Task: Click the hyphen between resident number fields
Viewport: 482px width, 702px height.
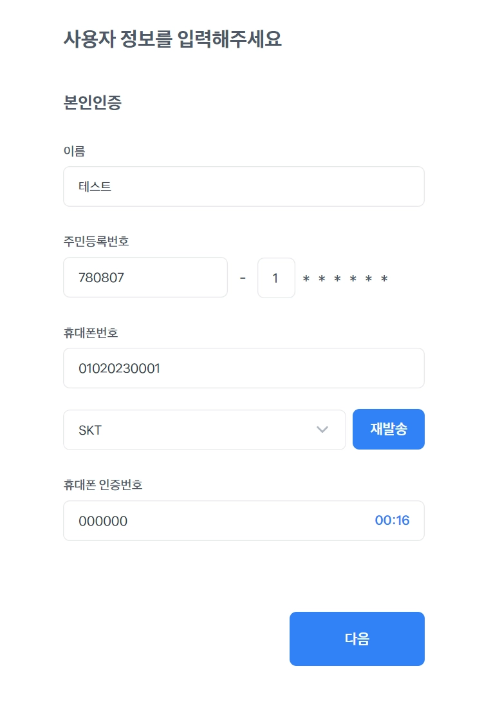Action: coord(243,278)
